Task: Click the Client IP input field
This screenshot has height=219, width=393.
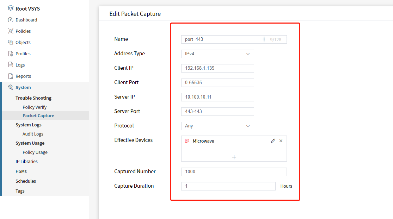Action: point(217,68)
